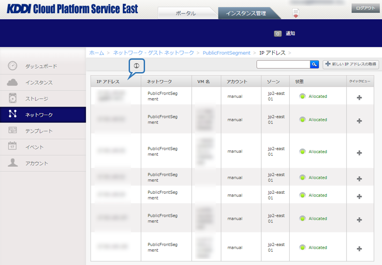Image resolution: width=382 pixels, height=265 pixels.
Task: Switch to the インスタンス管理 tab
Action: (x=246, y=13)
